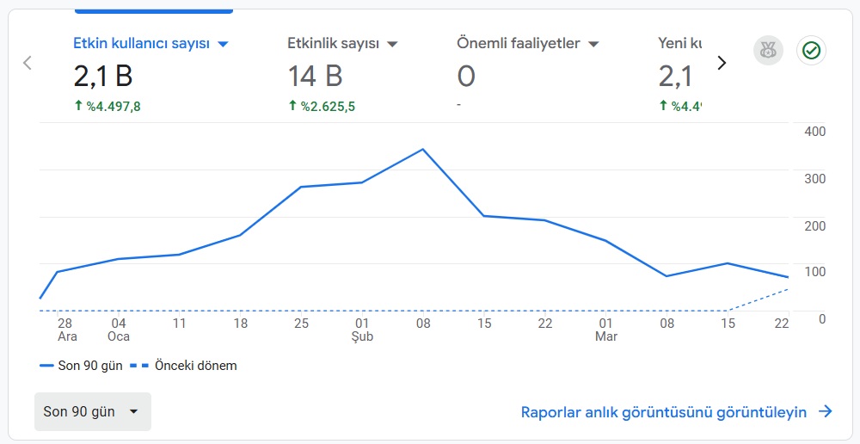Click the 2,1 B active users value
Image resolution: width=860 pixels, height=444 pixels.
pyautogui.click(x=103, y=77)
